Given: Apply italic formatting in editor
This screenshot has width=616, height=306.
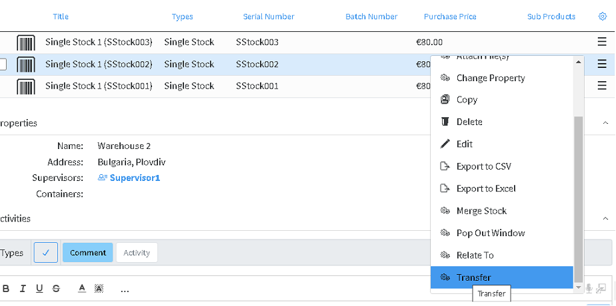Looking at the screenshot, I should tap(23, 289).
